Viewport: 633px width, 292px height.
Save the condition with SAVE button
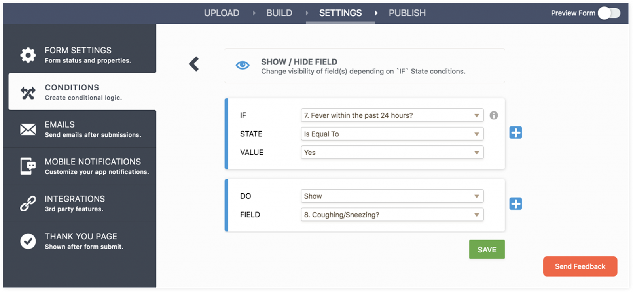pos(487,249)
